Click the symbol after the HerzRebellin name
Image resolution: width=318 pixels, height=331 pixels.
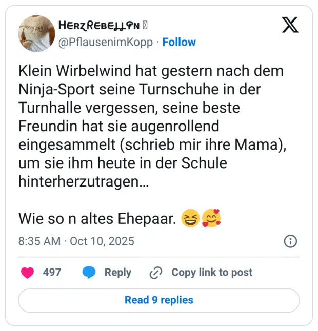tap(145, 26)
